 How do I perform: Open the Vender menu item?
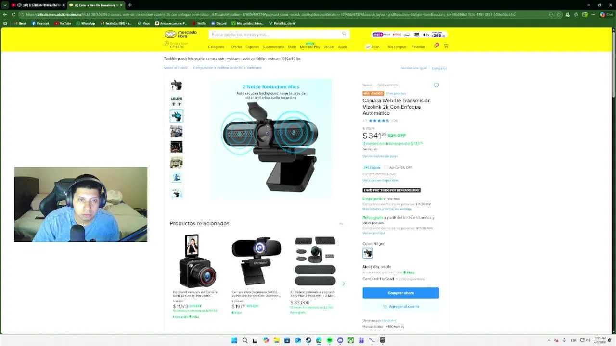click(329, 47)
